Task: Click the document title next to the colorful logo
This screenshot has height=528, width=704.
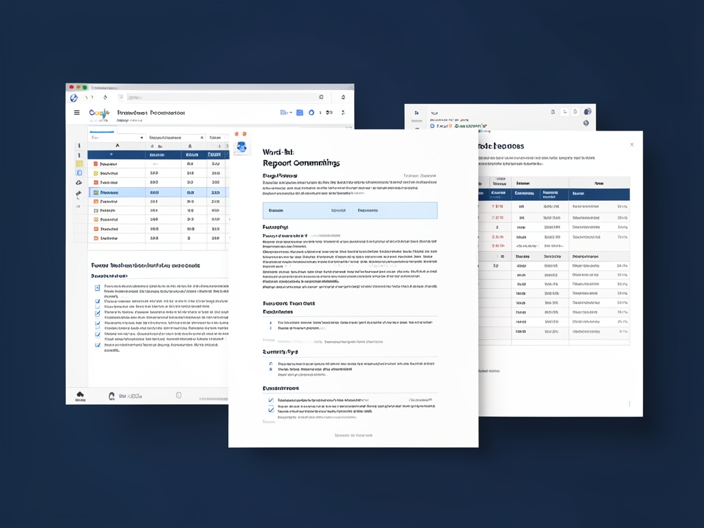Action: tap(151, 113)
